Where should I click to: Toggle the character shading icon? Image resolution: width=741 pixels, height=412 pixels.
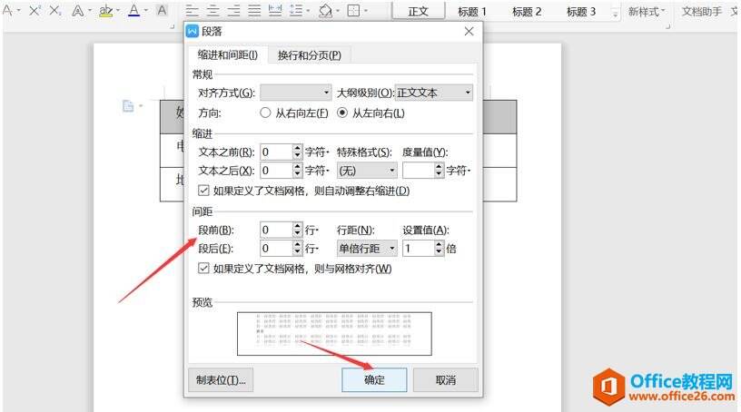click(162, 10)
